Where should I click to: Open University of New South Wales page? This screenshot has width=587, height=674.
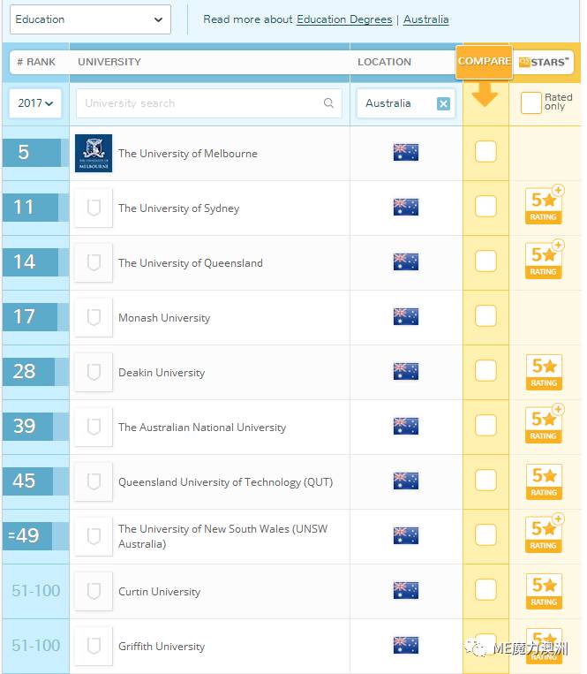(x=222, y=536)
